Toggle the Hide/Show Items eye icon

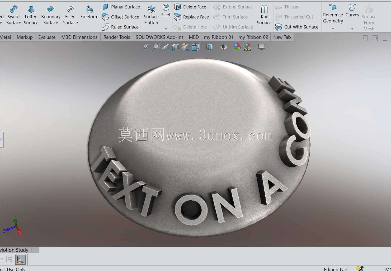223,47
